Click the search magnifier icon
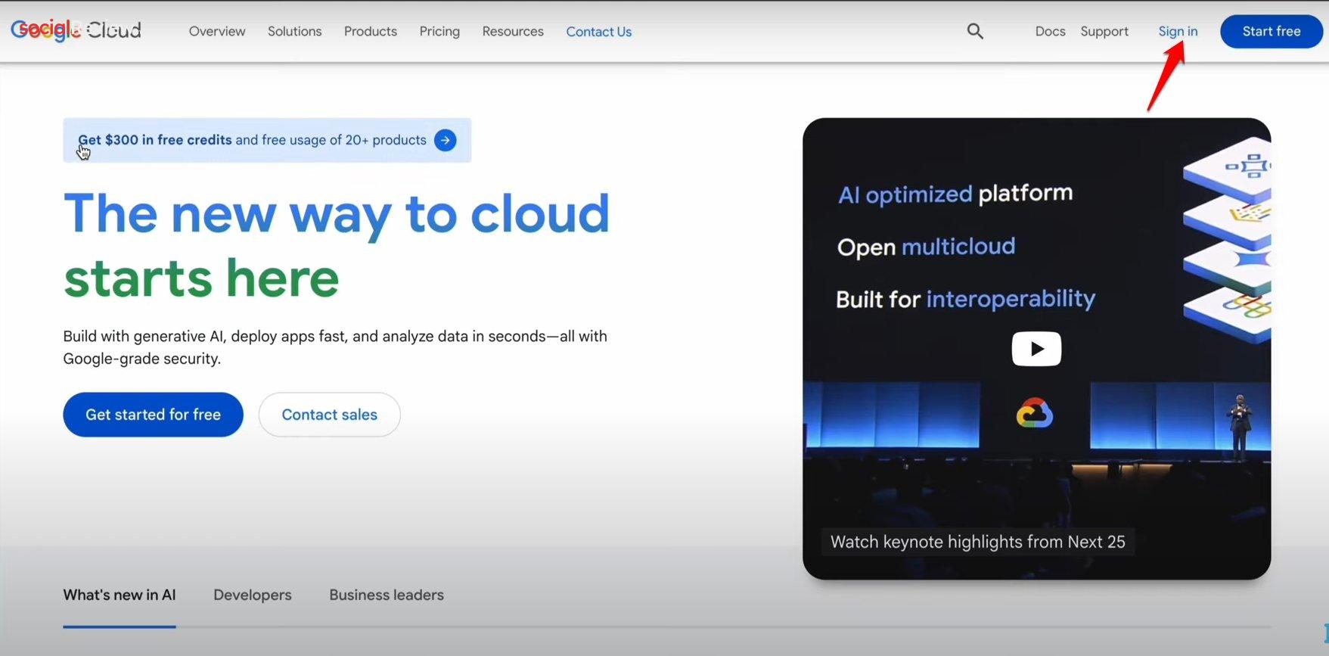Screen dimensions: 1329x656 pyautogui.click(x=975, y=31)
